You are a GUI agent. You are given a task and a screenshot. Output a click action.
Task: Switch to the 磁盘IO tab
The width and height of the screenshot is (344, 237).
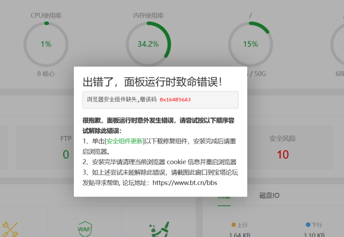[x=269, y=195]
